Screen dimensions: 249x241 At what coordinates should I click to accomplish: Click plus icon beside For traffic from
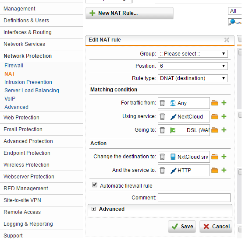(224, 103)
